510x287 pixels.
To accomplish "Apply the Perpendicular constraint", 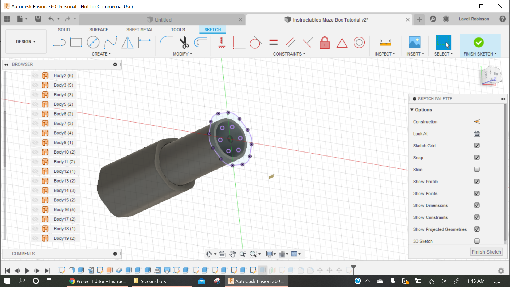I will [x=307, y=43].
